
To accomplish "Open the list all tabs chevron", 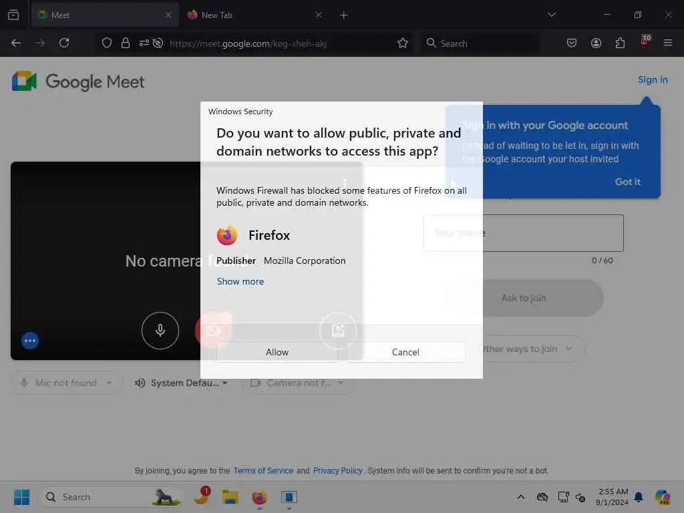I will (x=551, y=15).
